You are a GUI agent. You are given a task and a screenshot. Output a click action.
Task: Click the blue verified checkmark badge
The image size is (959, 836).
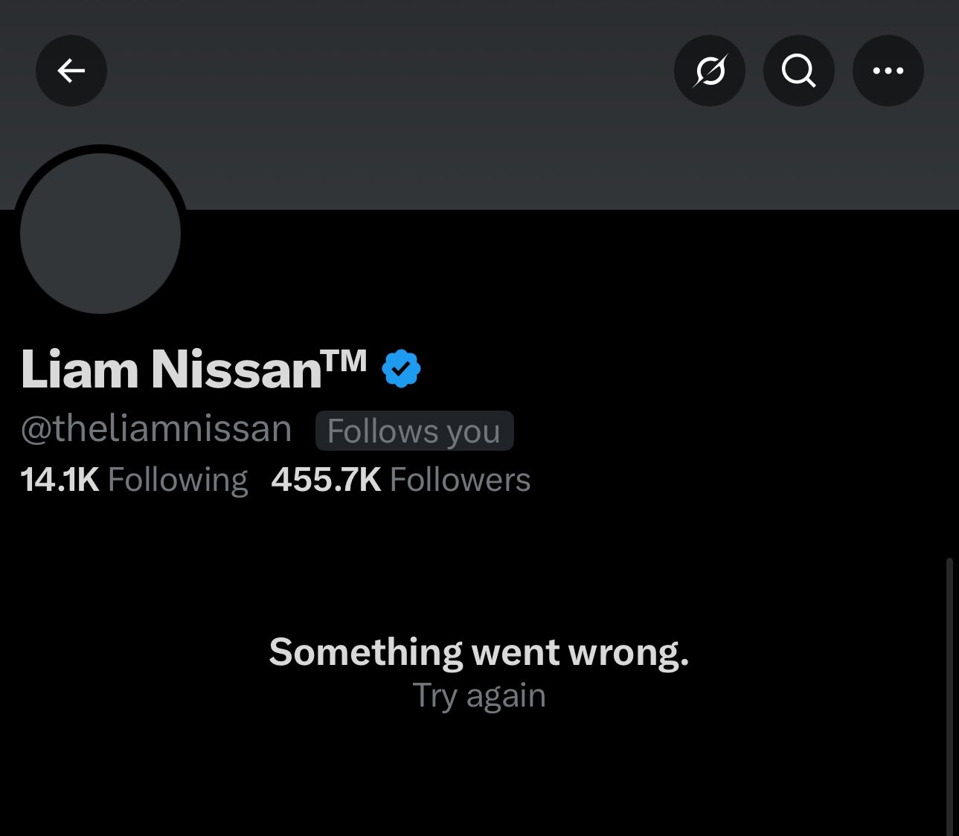pos(401,368)
